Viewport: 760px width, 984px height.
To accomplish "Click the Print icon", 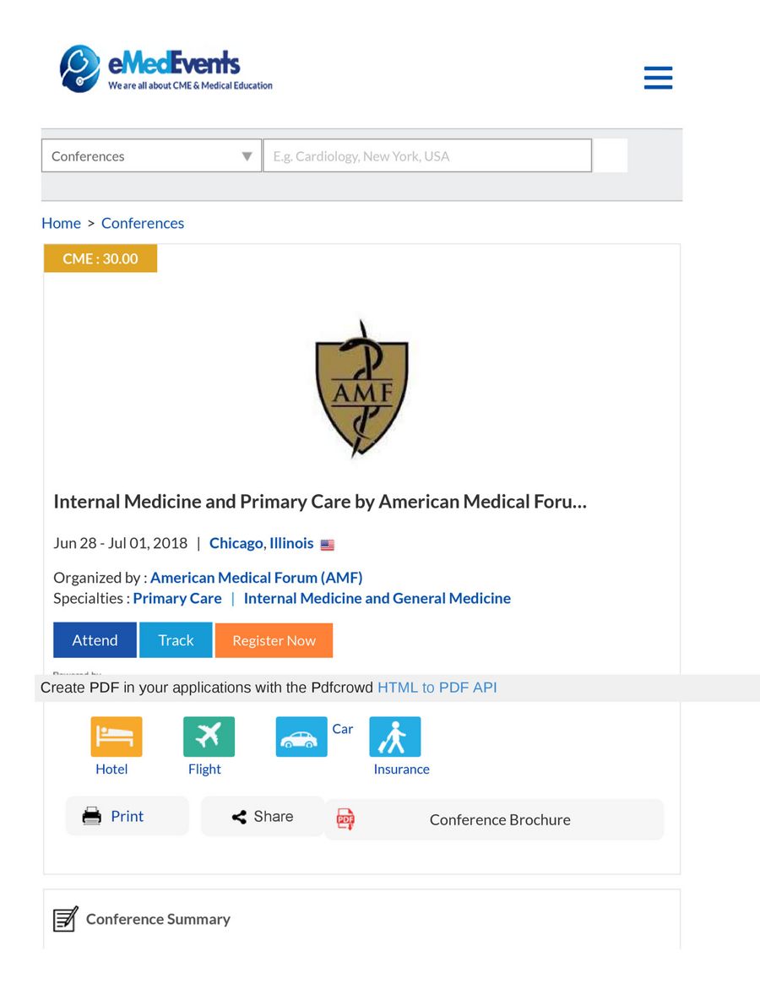I will [92, 815].
